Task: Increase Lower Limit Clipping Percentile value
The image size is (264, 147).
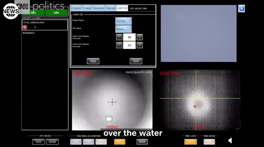Action: tap(139, 45)
